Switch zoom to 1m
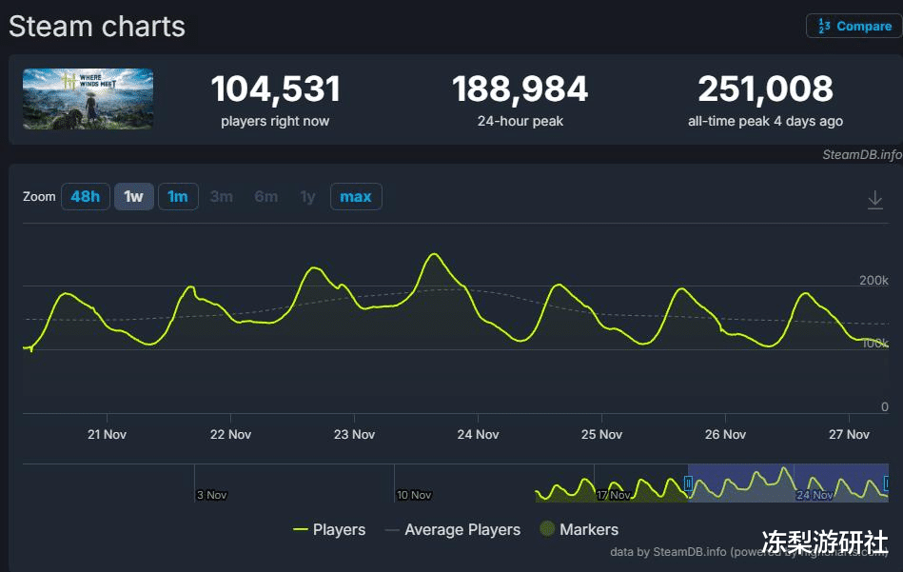This screenshot has height=572, width=903. [178, 196]
